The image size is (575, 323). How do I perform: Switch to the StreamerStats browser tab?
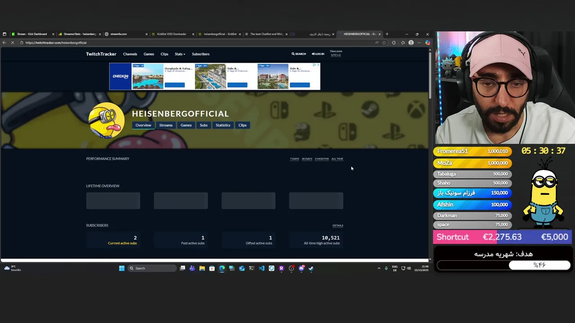pyautogui.click(x=80, y=34)
